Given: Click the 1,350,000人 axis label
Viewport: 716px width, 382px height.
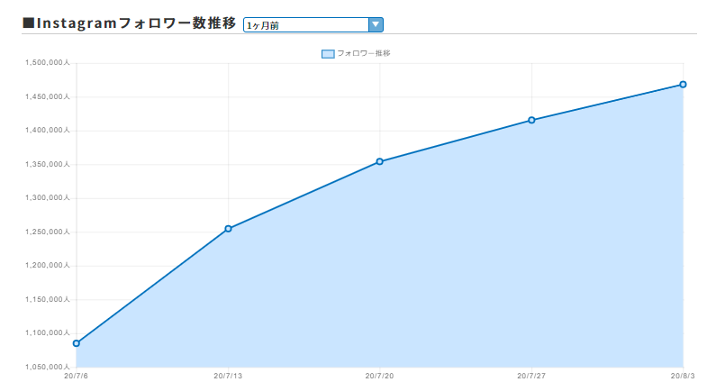Looking at the screenshot, I should click(48, 164).
